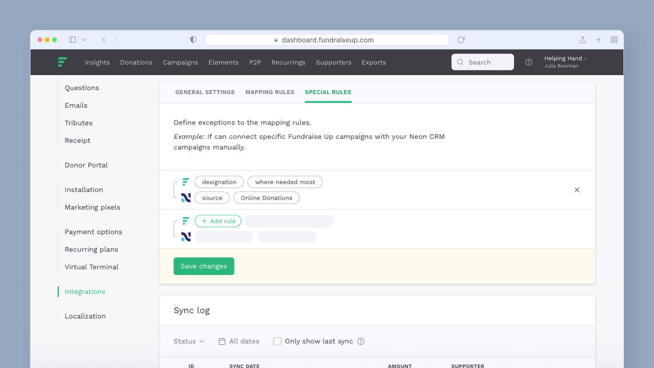Open Recurrings in the top navigation

pos(288,62)
